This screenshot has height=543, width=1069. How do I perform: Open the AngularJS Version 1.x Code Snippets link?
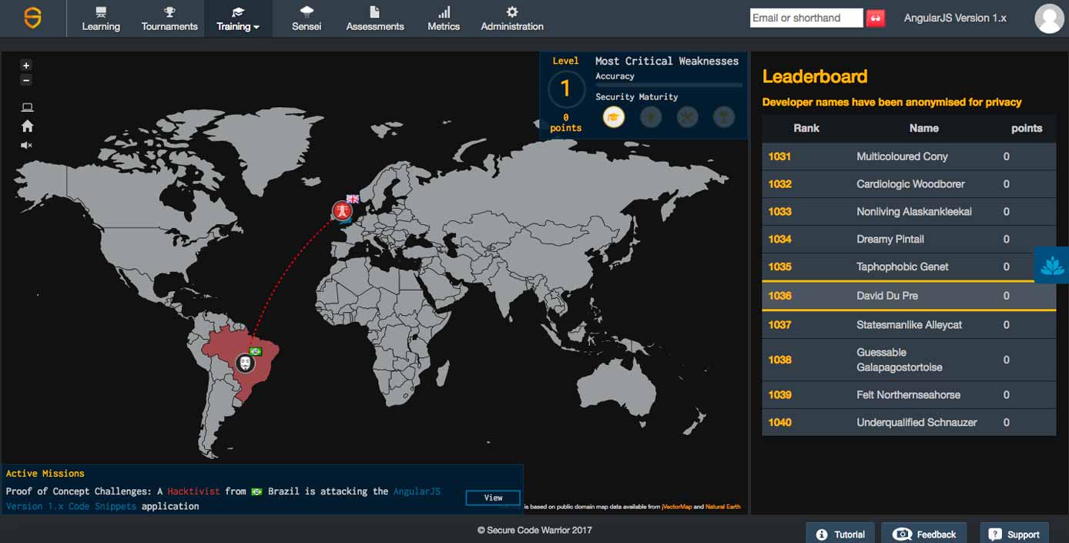[x=223, y=499]
